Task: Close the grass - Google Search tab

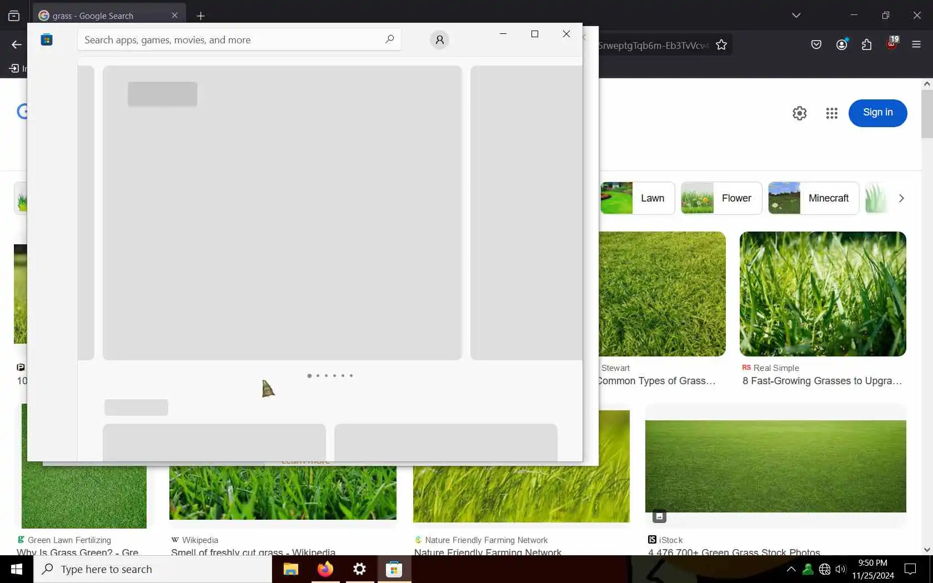Action: click(x=174, y=16)
